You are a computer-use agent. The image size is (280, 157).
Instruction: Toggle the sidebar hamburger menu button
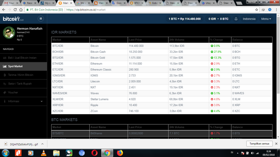coord(41,18)
